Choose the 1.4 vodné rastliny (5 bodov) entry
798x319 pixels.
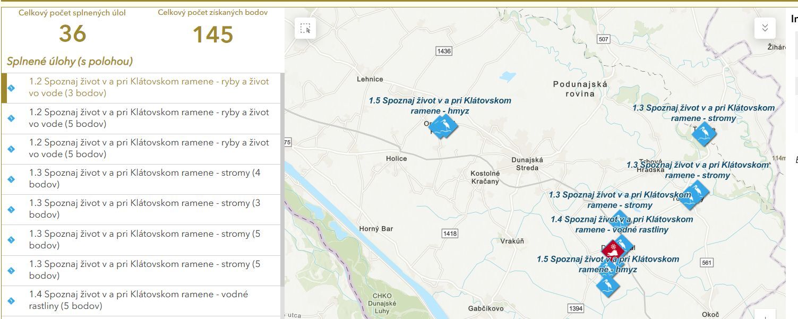(x=138, y=300)
